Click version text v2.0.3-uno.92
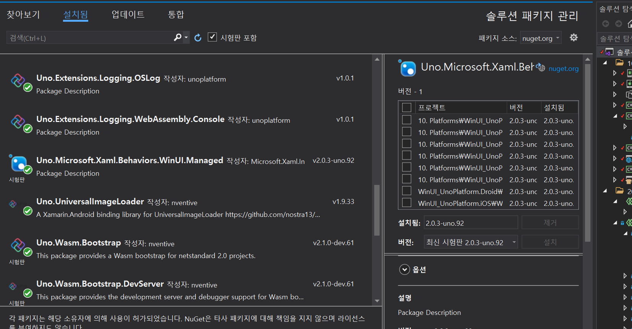Viewport: 632px width, 329px height. click(333, 160)
